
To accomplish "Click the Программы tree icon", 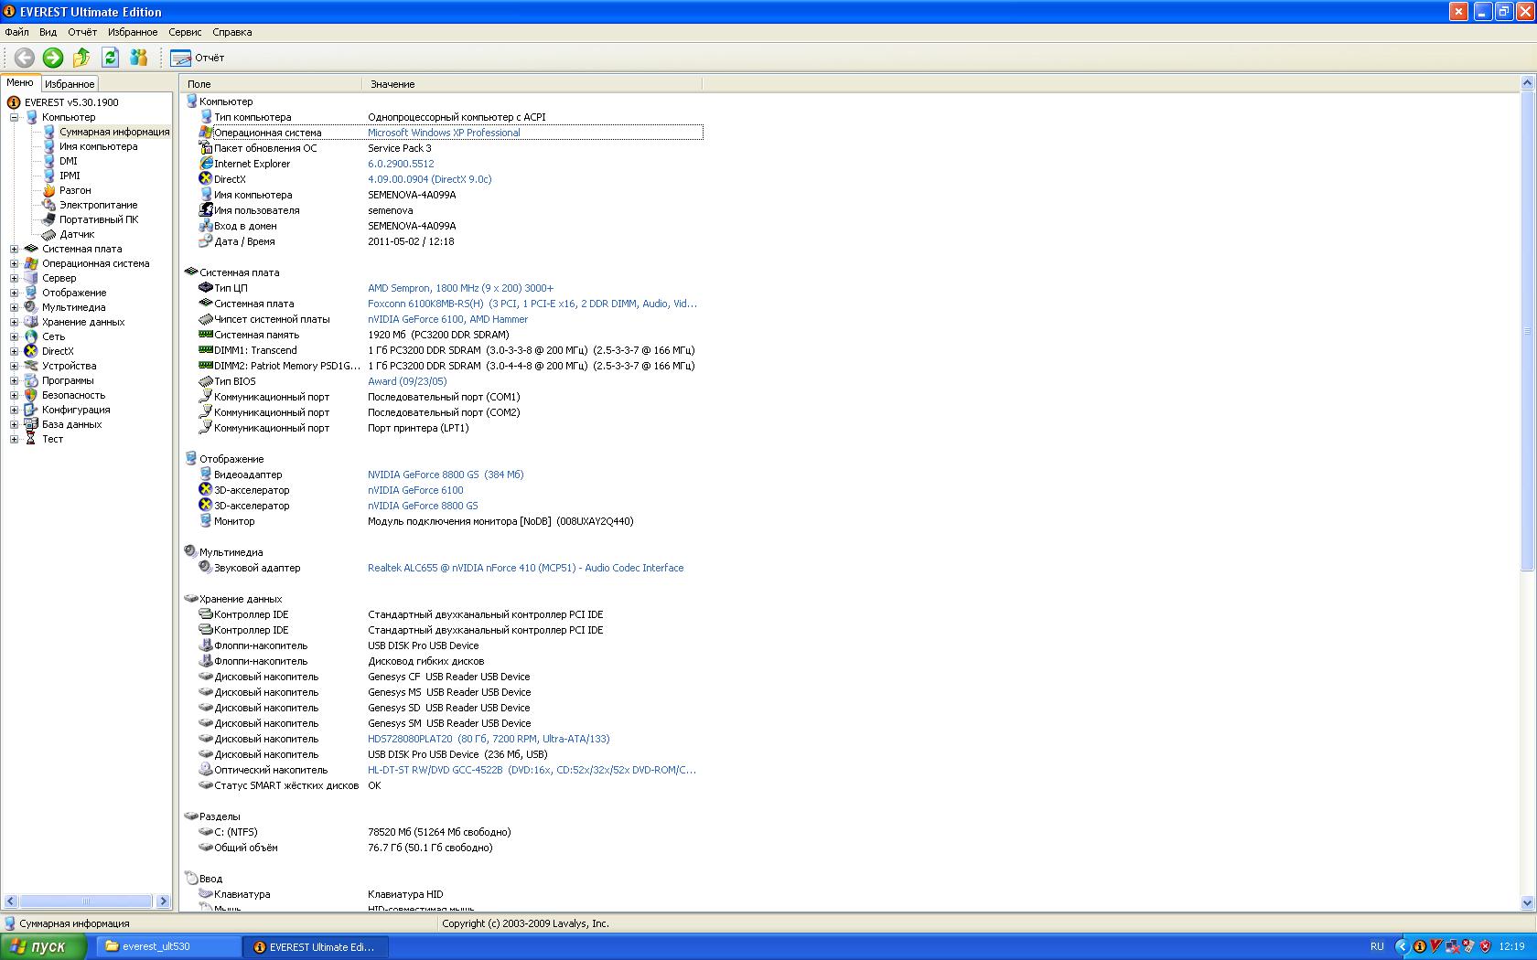I will (31, 380).
